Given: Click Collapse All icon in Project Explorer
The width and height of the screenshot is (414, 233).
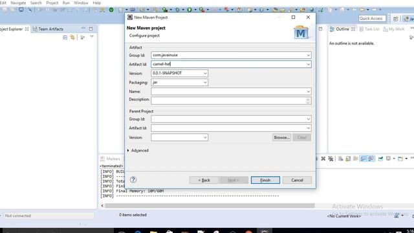Looking at the screenshot, I should (65, 38).
